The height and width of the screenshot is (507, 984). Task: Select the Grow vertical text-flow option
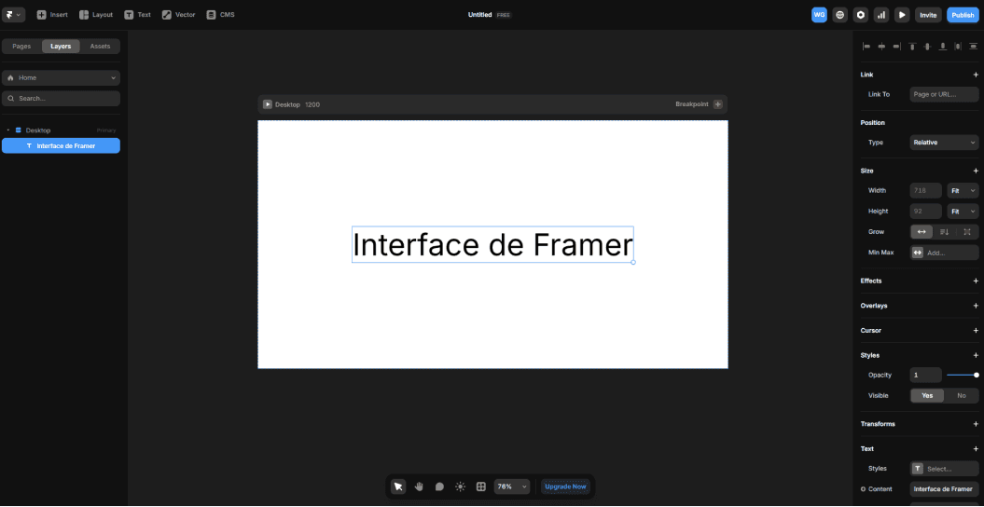click(x=945, y=232)
